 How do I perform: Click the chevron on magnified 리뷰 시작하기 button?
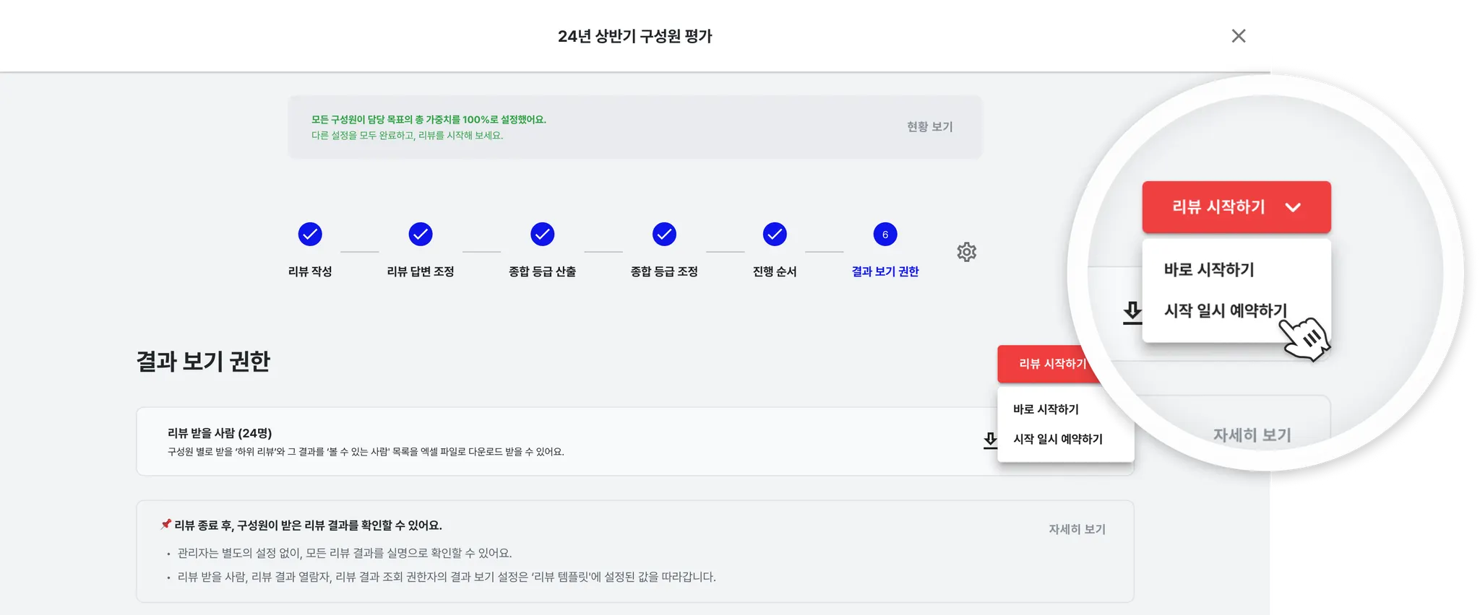pyautogui.click(x=1293, y=207)
